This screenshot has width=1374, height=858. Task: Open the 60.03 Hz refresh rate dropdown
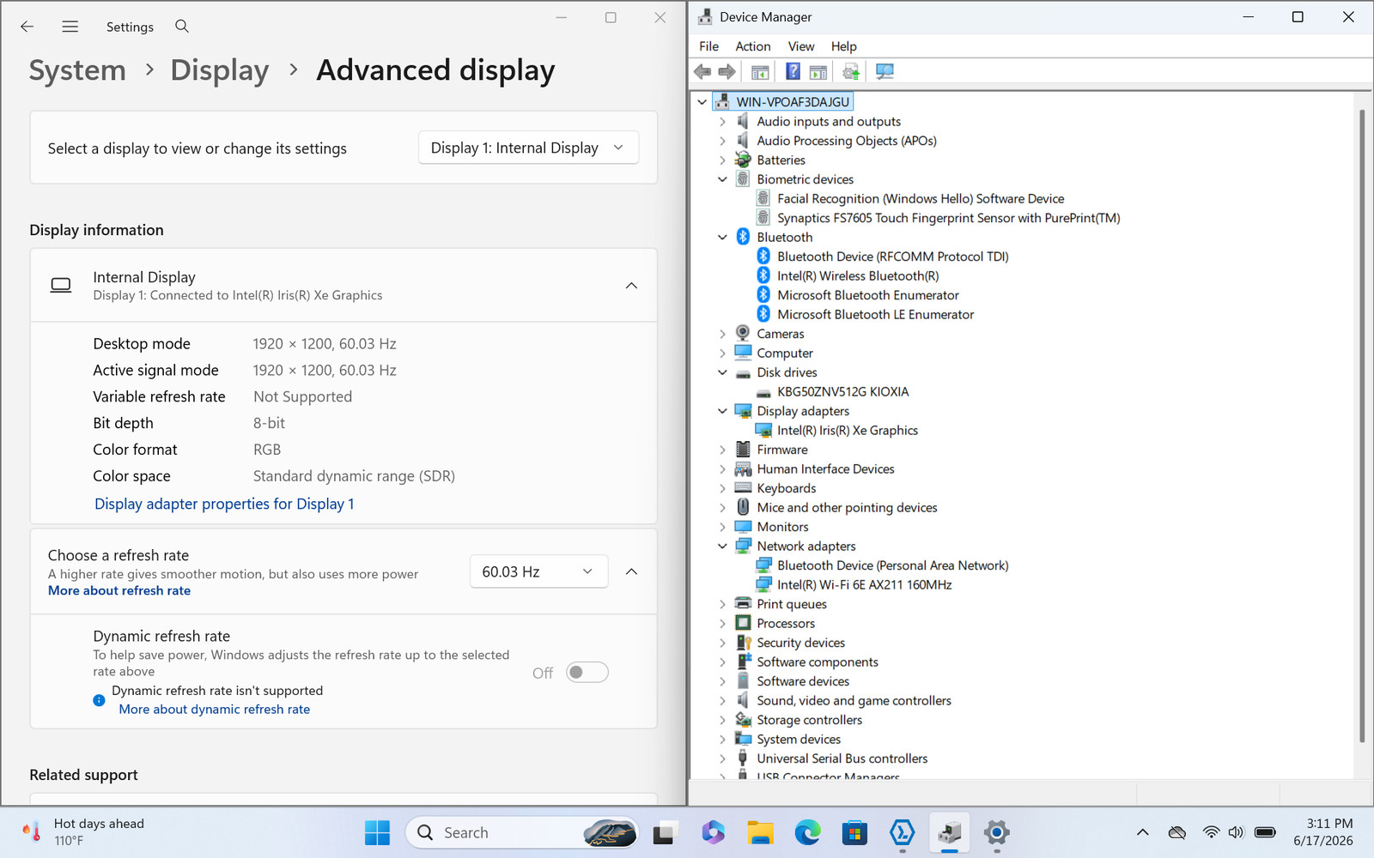tap(539, 571)
